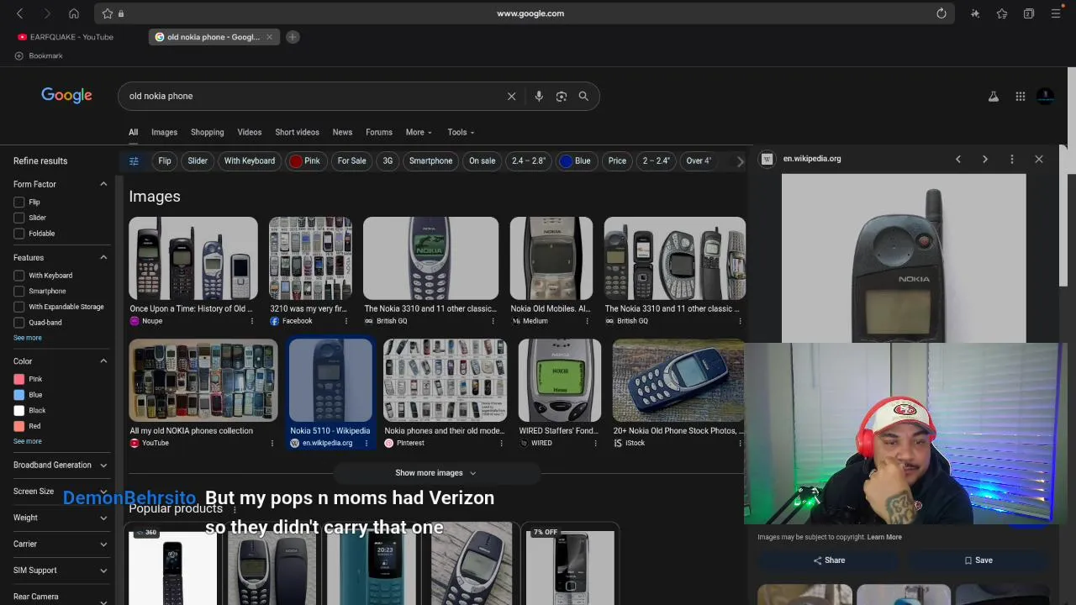The width and height of the screenshot is (1076, 605).
Task: Reload the page using refresh icon
Action: coord(941,13)
